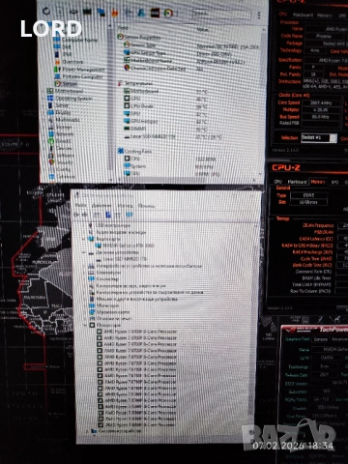Expand the Системни устройства node
The image size is (348, 464).
pos(87,430)
